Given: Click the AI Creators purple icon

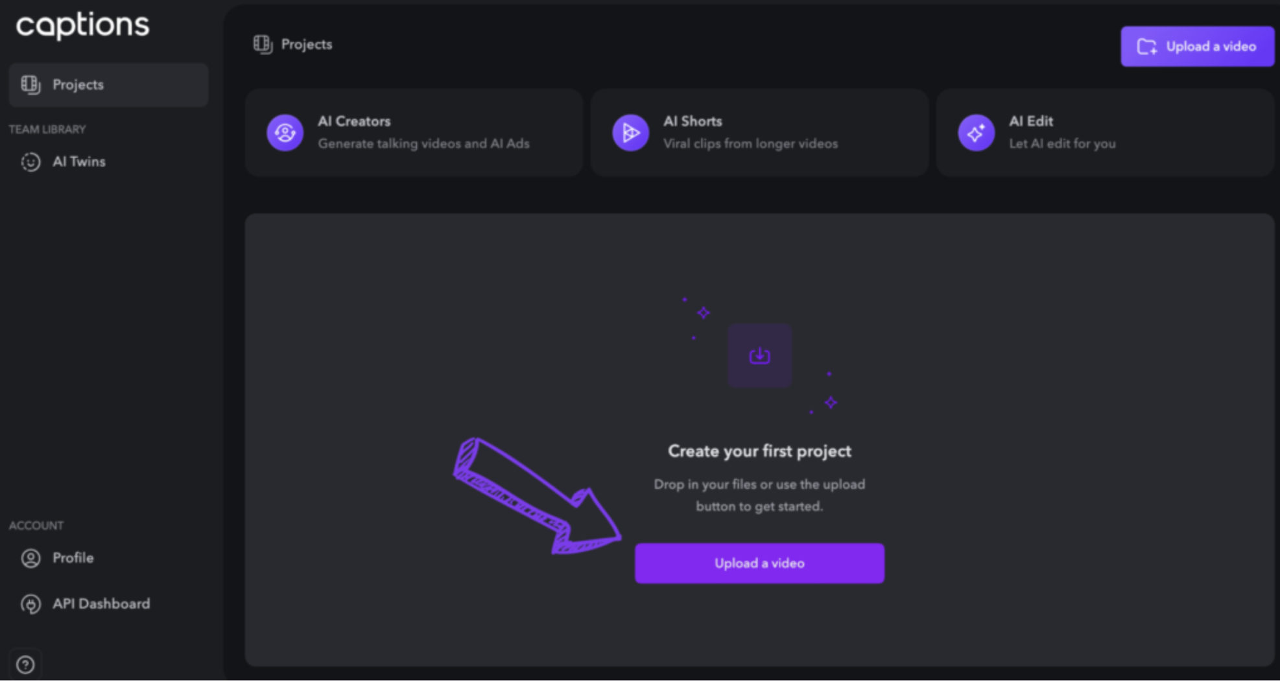Looking at the screenshot, I should (285, 133).
